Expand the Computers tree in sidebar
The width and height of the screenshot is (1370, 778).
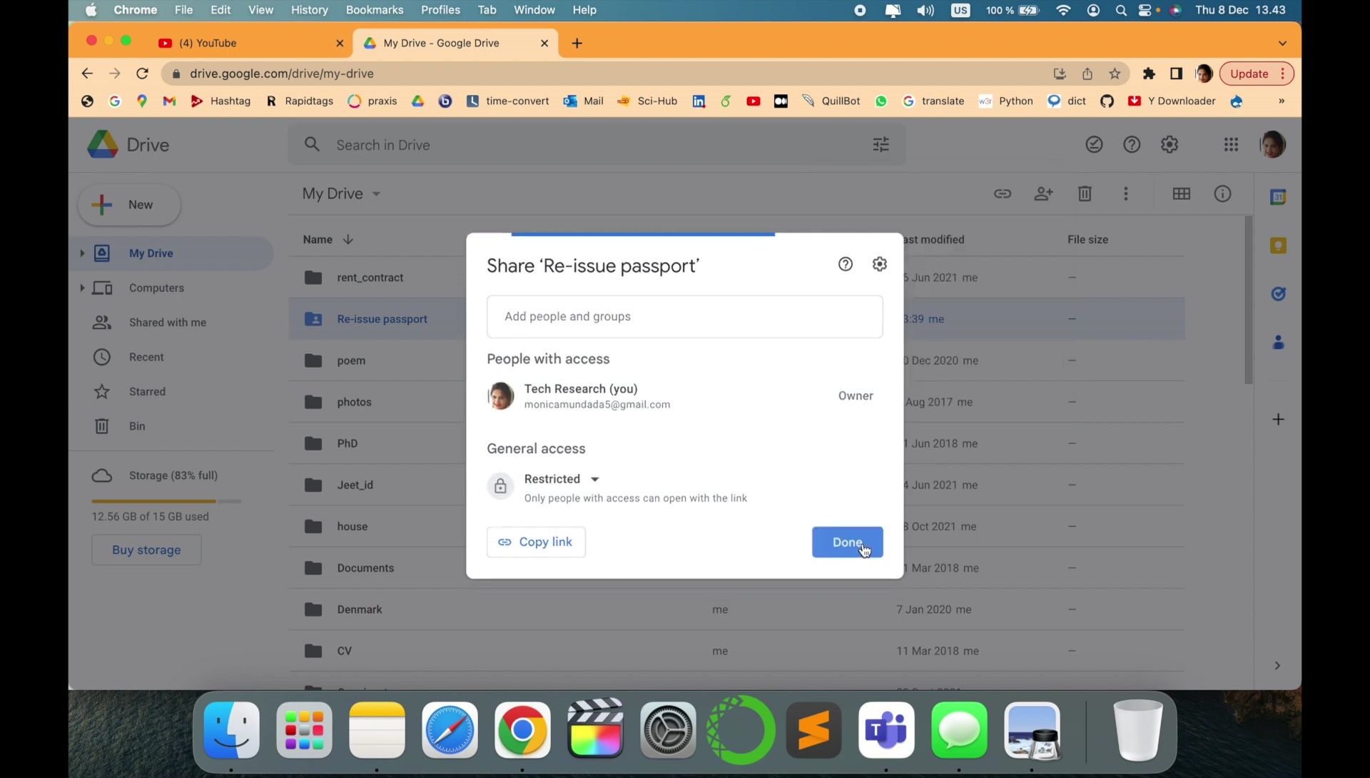coord(82,288)
